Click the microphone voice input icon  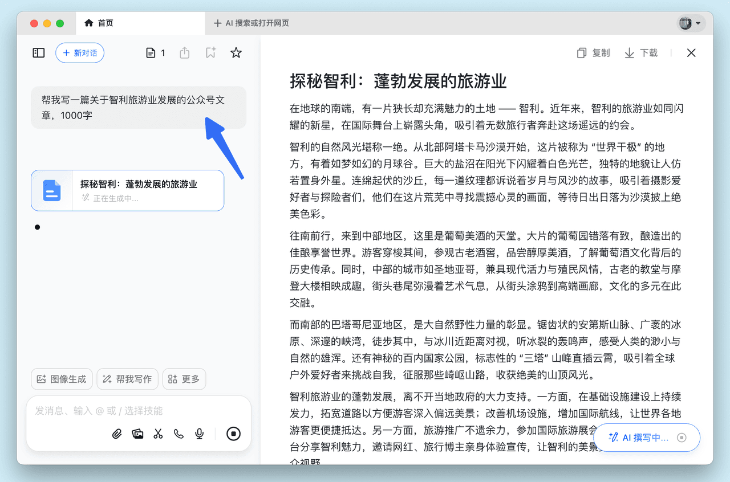tap(199, 434)
